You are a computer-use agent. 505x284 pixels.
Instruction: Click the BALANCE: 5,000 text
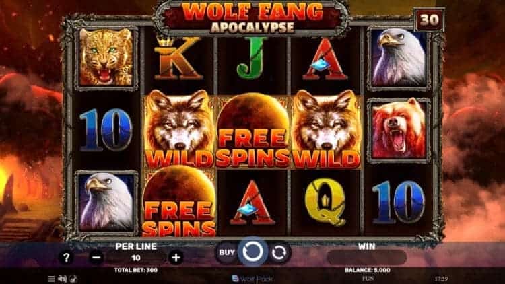(367, 270)
